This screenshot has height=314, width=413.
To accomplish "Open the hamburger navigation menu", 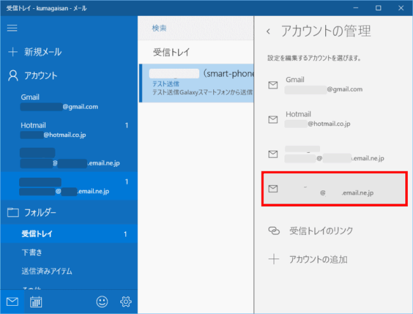I will point(12,28).
